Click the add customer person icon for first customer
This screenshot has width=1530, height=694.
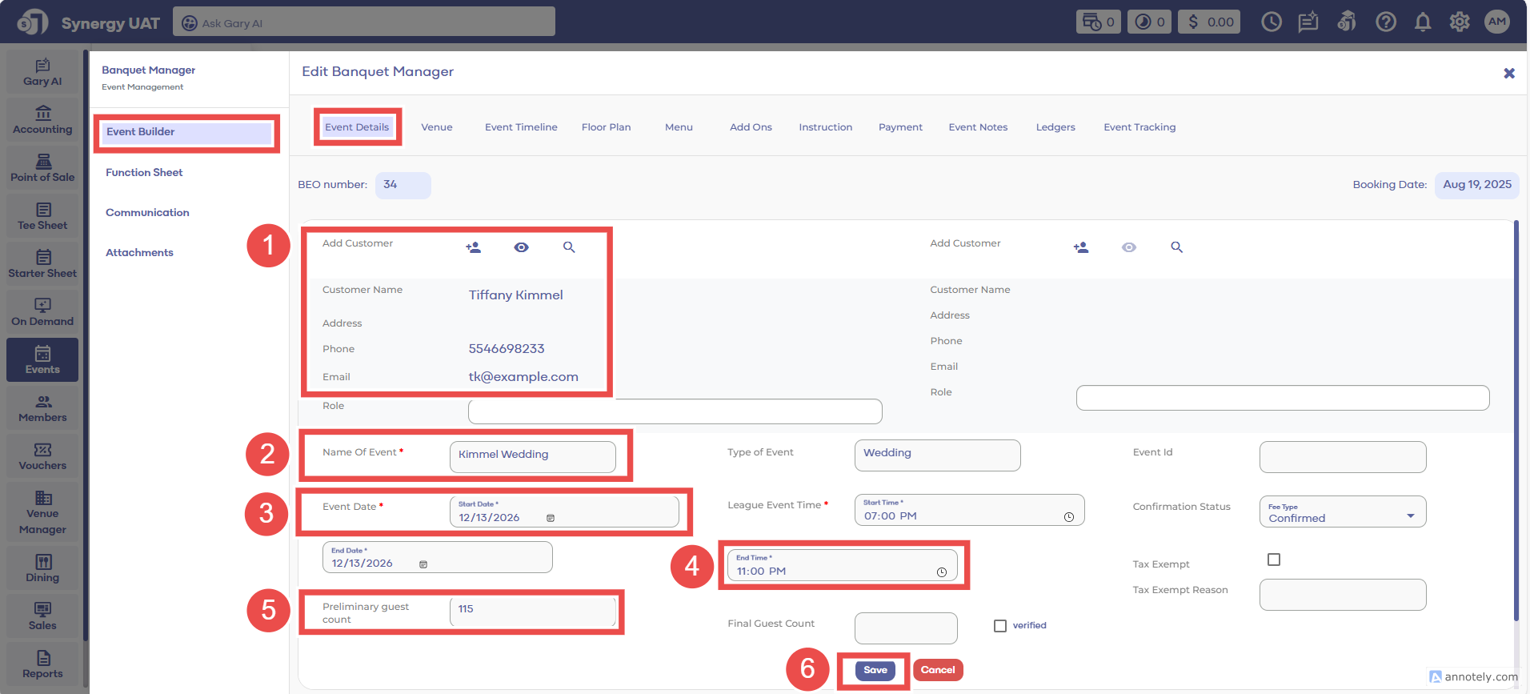473,247
